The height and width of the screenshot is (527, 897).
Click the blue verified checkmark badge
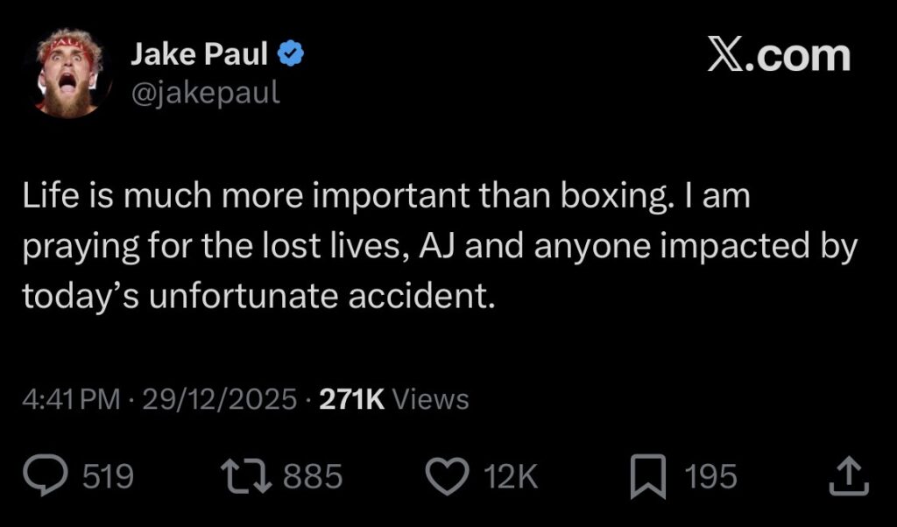coord(291,56)
